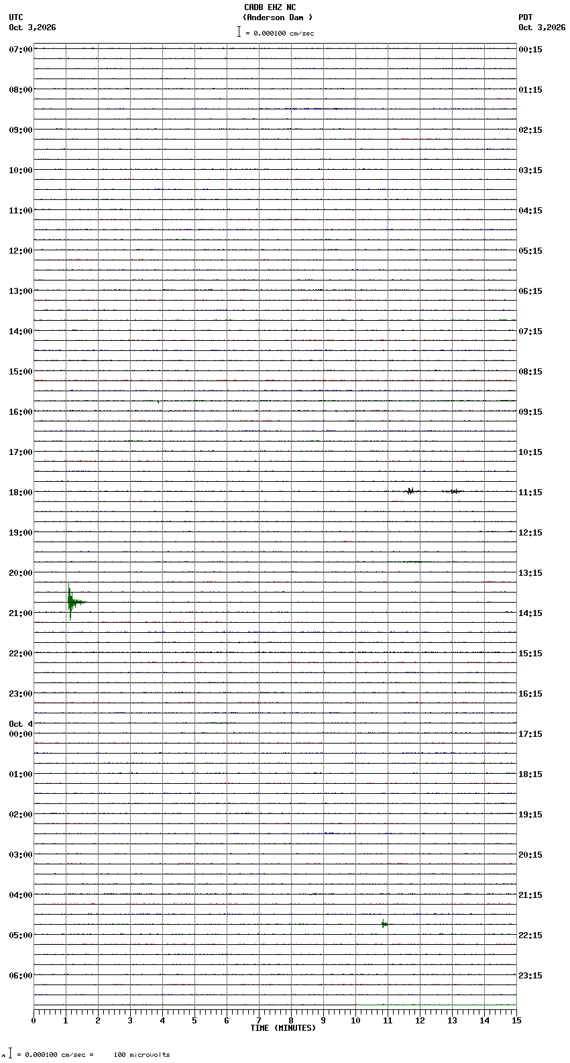The width and height of the screenshot is (570, 1063).
Task: Click the 08:15 PDT time label
Action: [530, 372]
